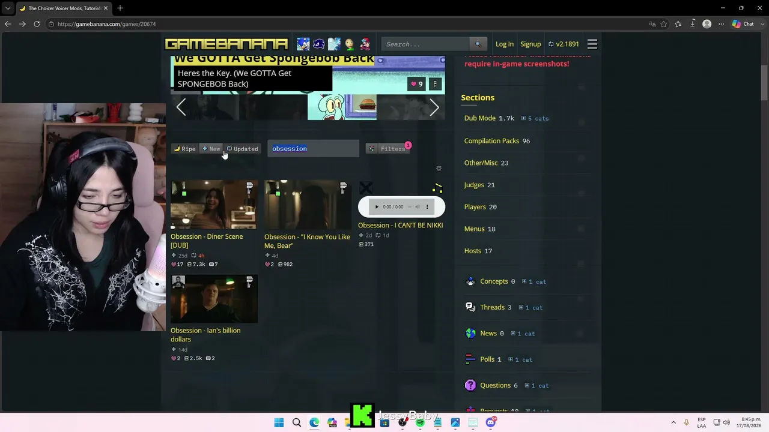Mute the audio player volume
This screenshot has width=769, height=432.
click(x=418, y=207)
